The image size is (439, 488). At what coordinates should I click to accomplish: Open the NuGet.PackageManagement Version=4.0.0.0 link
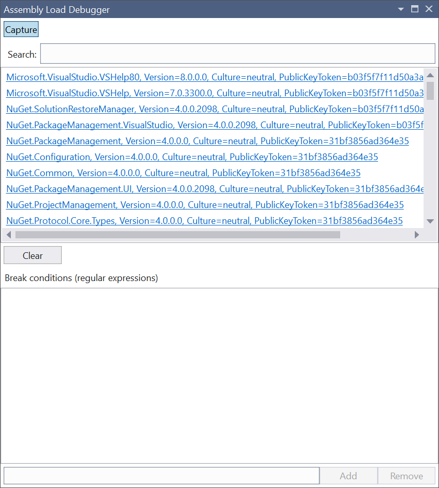pos(207,141)
